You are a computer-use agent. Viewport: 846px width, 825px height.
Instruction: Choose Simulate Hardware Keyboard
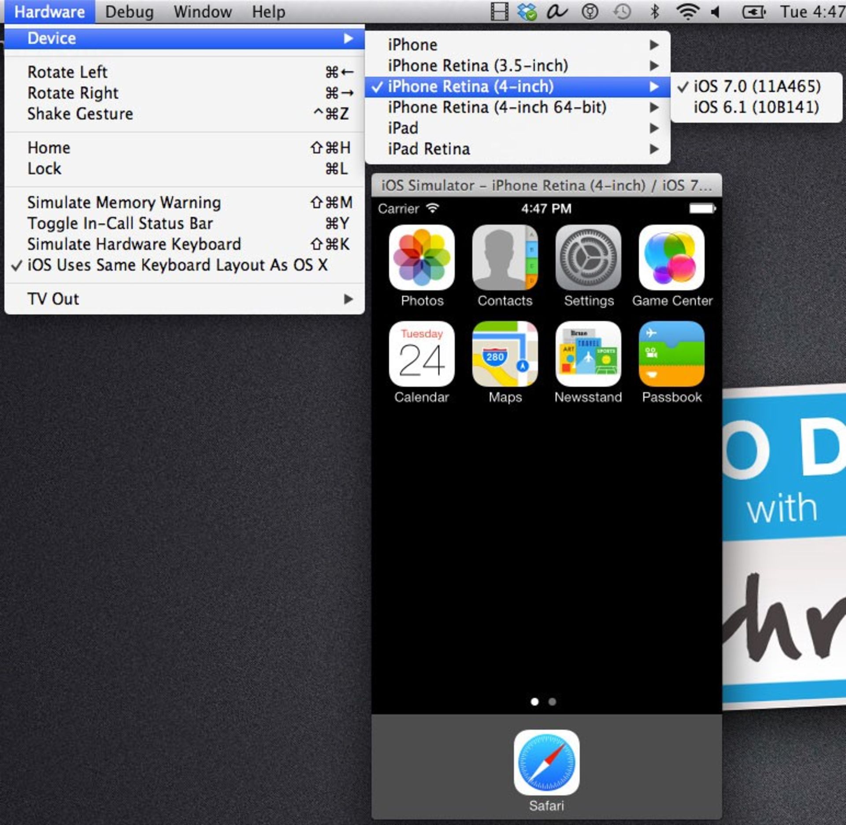(184, 244)
